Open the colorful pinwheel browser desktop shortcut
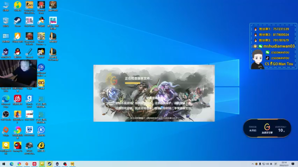This screenshot has width=298, height=167. pos(18,132)
